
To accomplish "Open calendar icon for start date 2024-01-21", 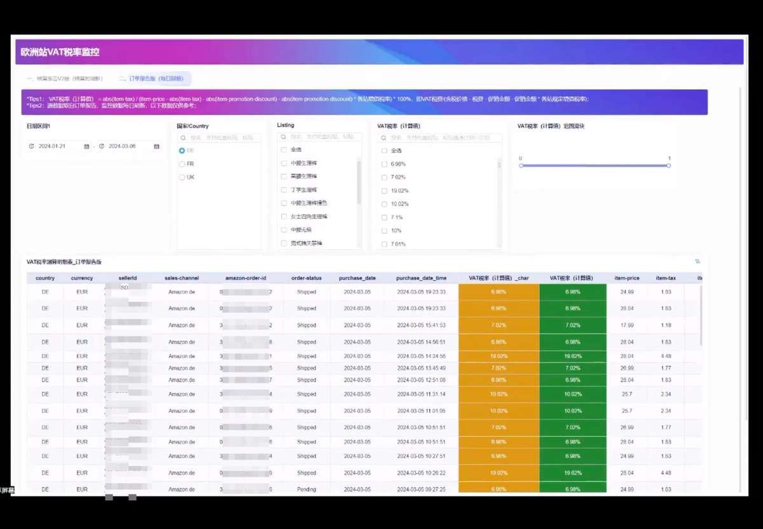I will (86, 146).
